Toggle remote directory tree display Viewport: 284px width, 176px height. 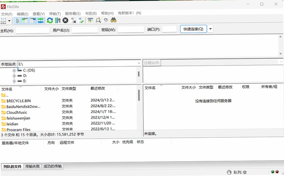pyautogui.click(x=33, y=20)
